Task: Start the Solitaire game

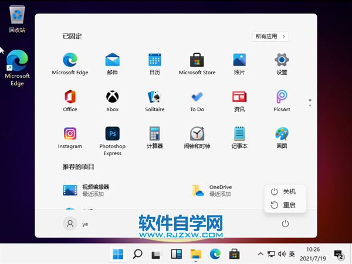Action: tap(155, 98)
